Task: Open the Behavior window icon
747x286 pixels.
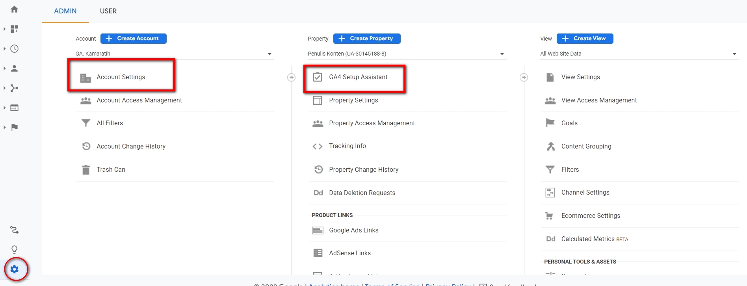Action: [15, 108]
